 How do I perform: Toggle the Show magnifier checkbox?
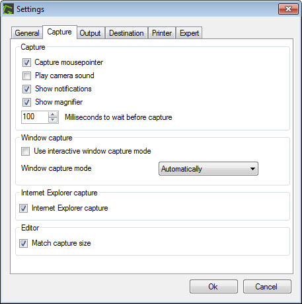click(x=26, y=102)
